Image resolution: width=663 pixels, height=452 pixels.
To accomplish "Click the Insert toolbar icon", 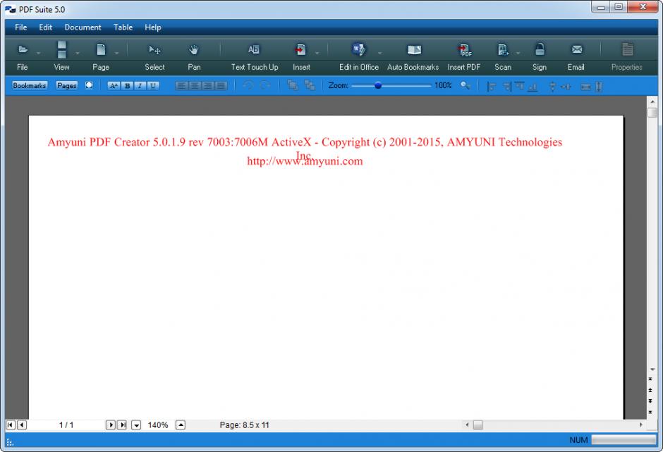I will click(300, 50).
